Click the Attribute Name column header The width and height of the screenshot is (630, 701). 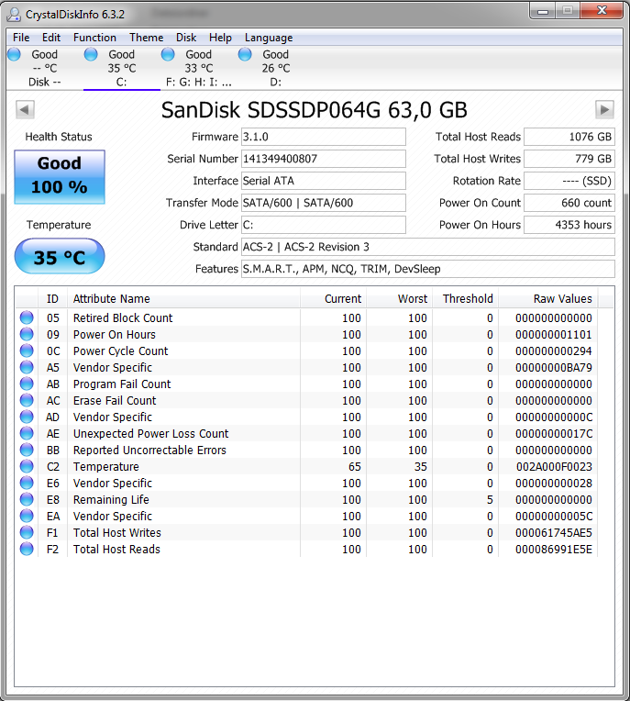point(183,298)
